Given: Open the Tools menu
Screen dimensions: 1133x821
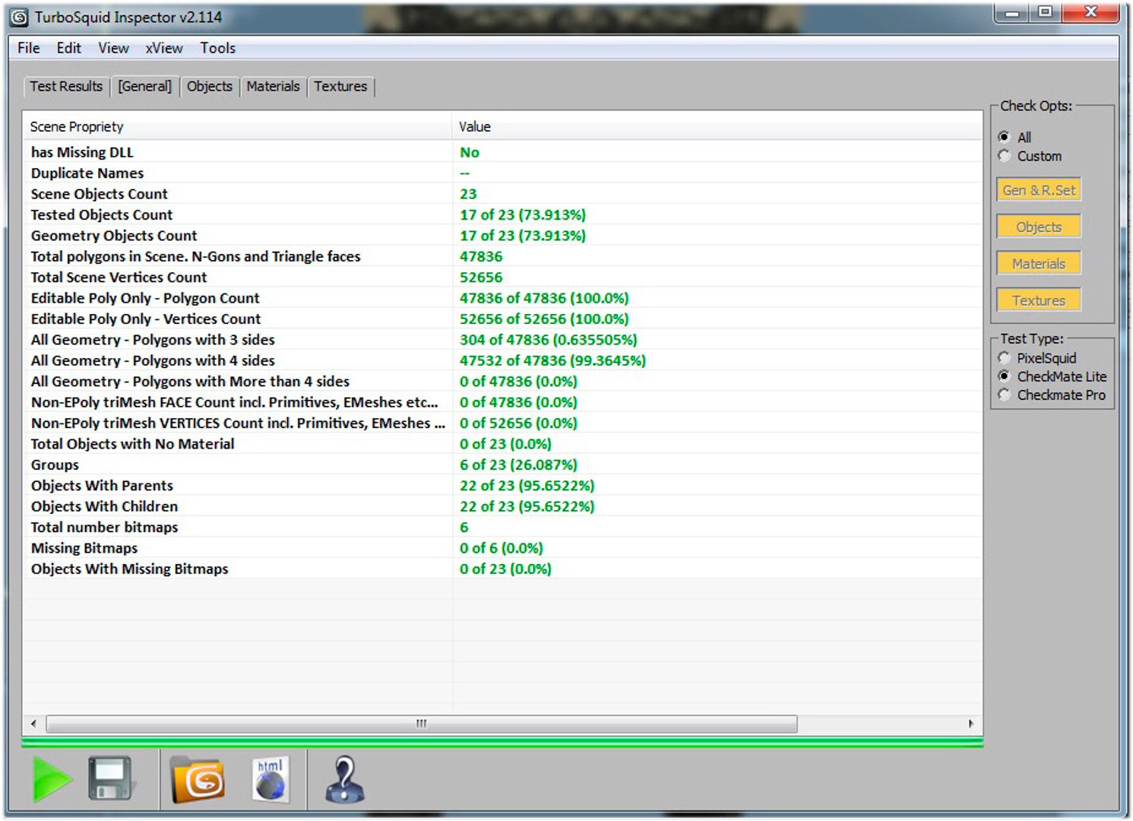Looking at the screenshot, I should pyautogui.click(x=218, y=48).
